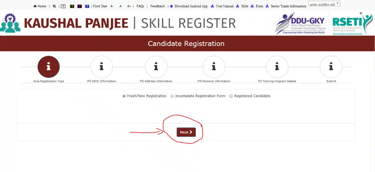Choose Incomplete Registration Form option
Image resolution: width=375 pixels, height=172 pixels.
(x=172, y=96)
